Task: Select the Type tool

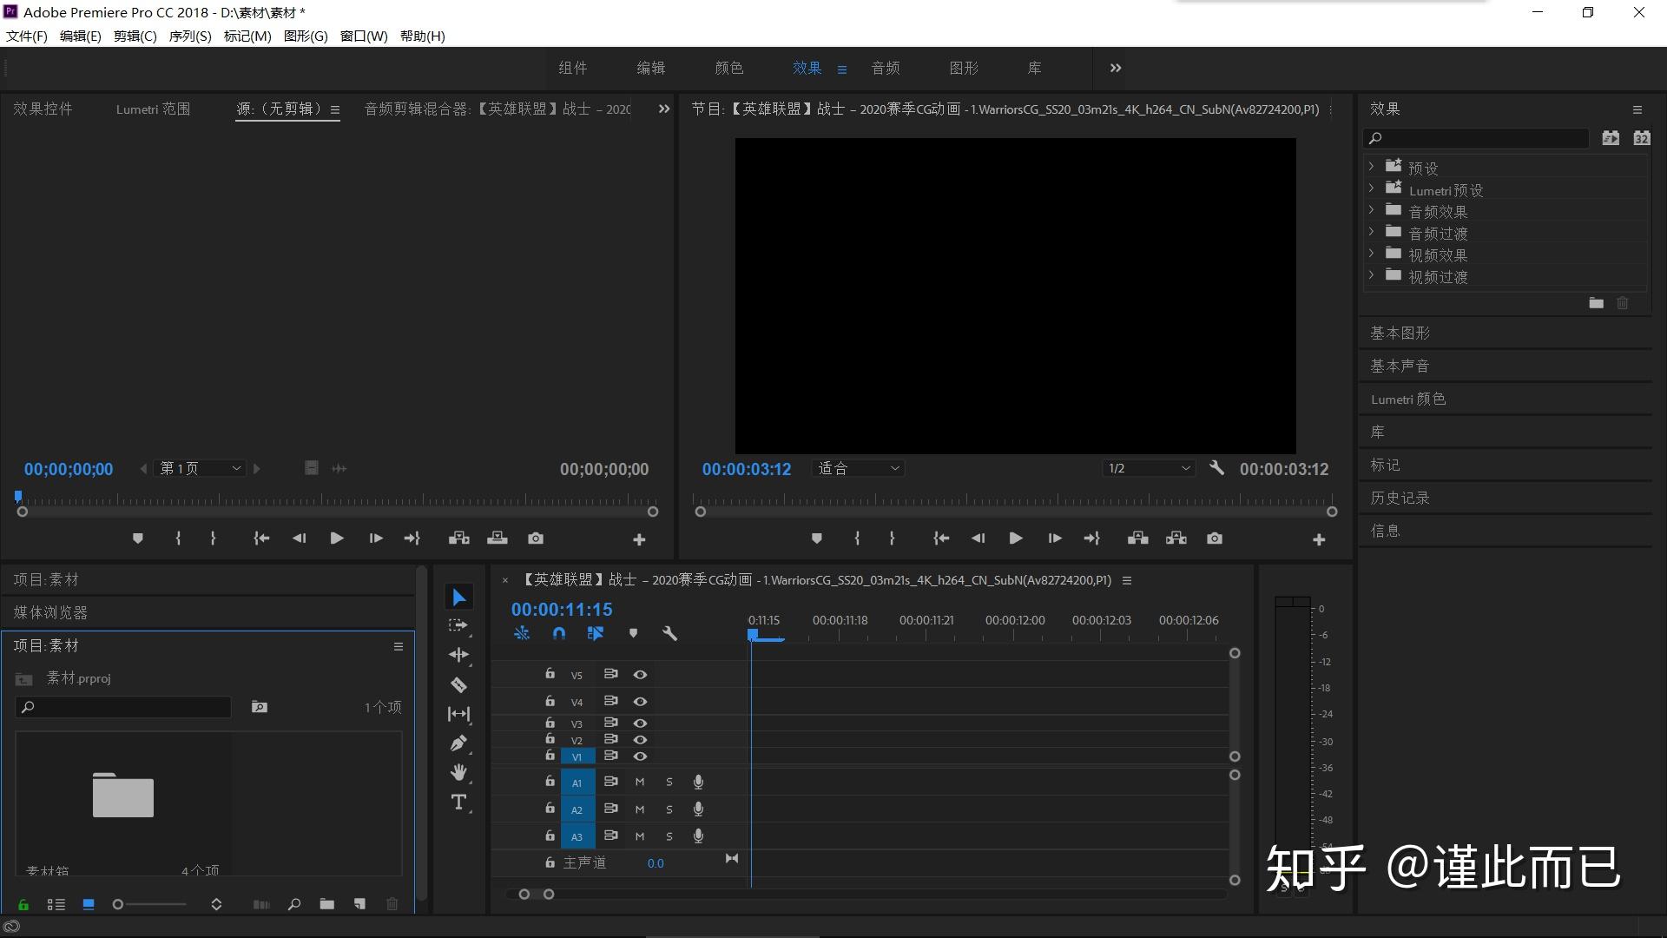Action: (x=458, y=802)
